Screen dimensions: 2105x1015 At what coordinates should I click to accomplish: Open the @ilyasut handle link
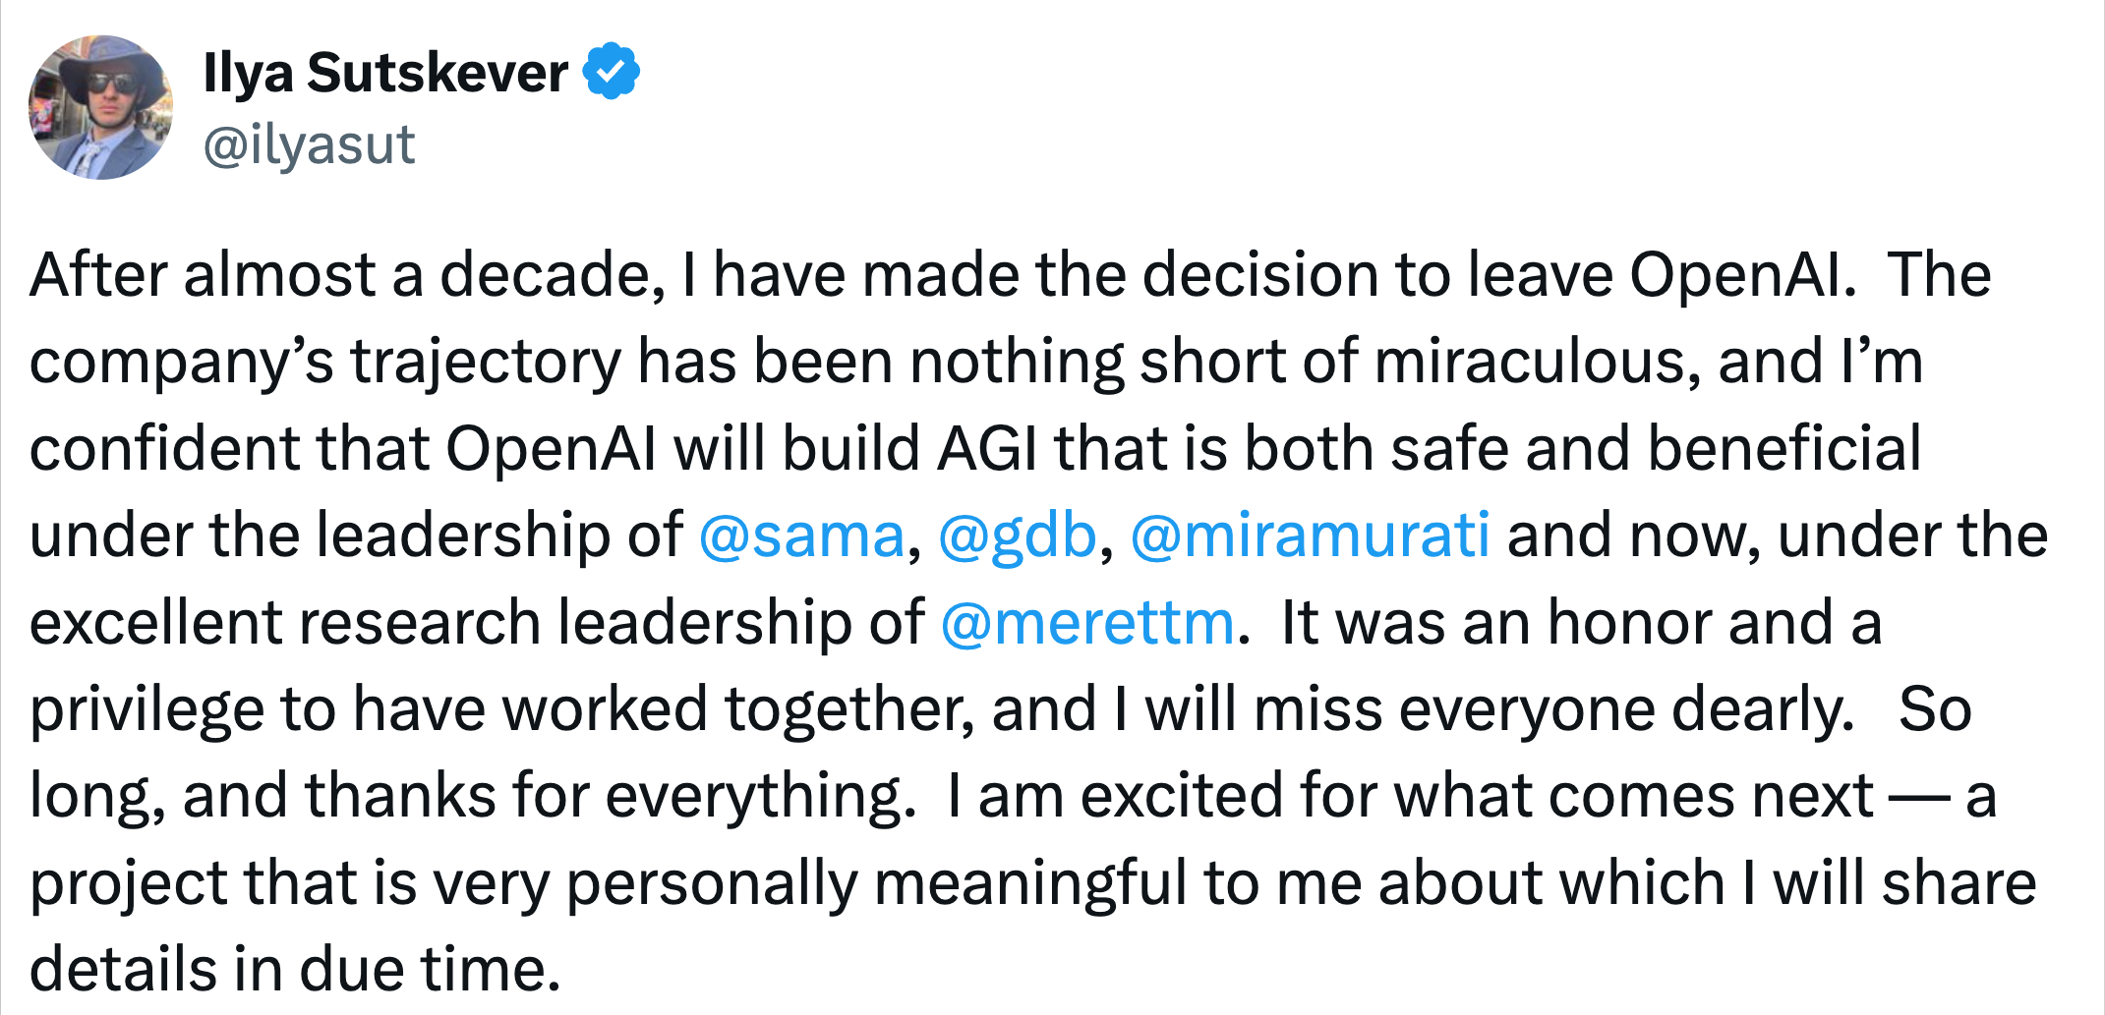tap(309, 144)
